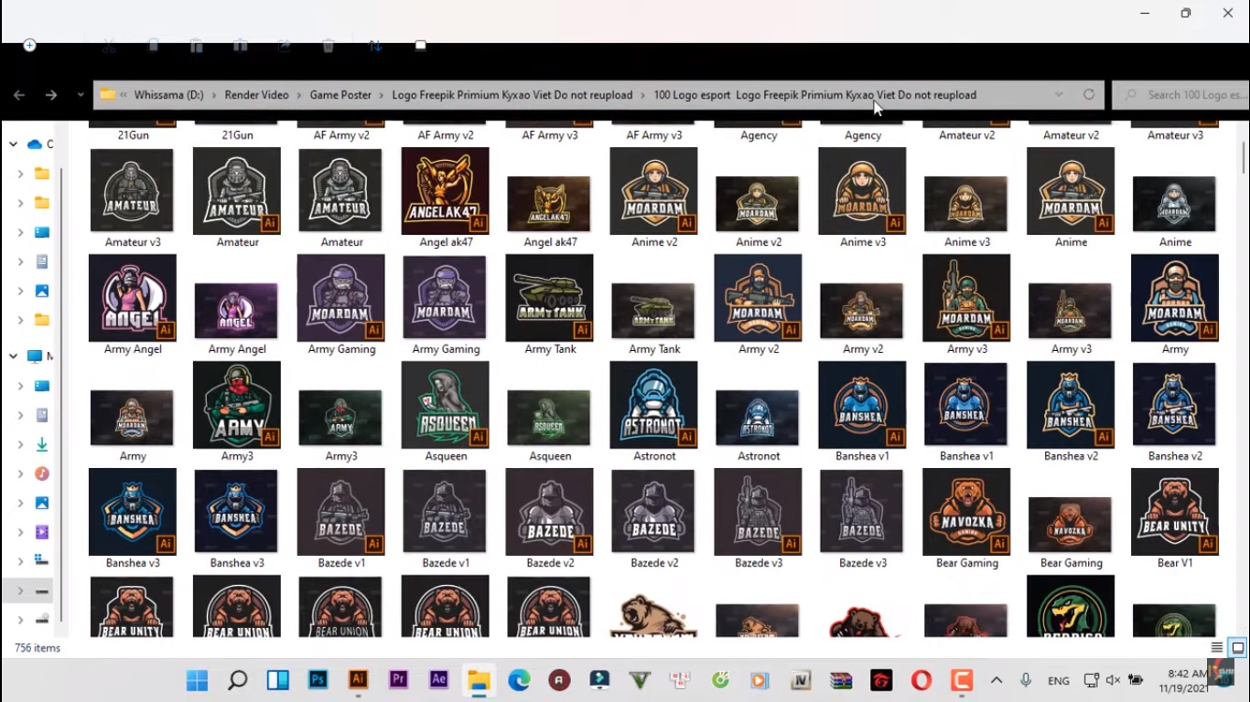Open Opera browser from the taskbar

(921, 680)
